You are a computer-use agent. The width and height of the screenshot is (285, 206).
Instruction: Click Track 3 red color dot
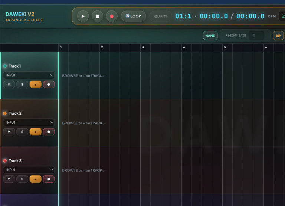[5, 161]
